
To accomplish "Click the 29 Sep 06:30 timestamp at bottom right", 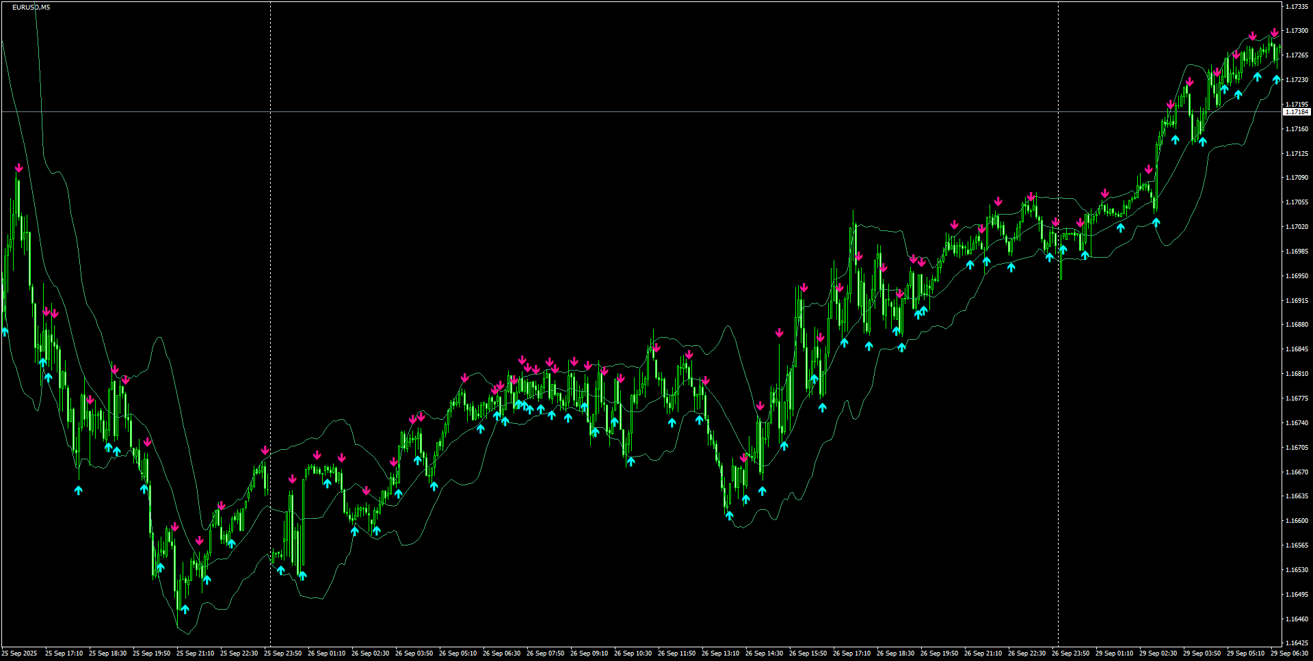I will pos(1291,653).
